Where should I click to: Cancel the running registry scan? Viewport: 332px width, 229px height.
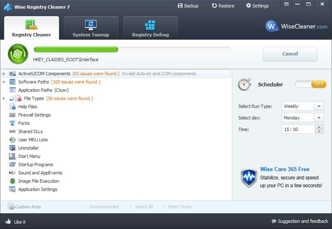point(290,54)
